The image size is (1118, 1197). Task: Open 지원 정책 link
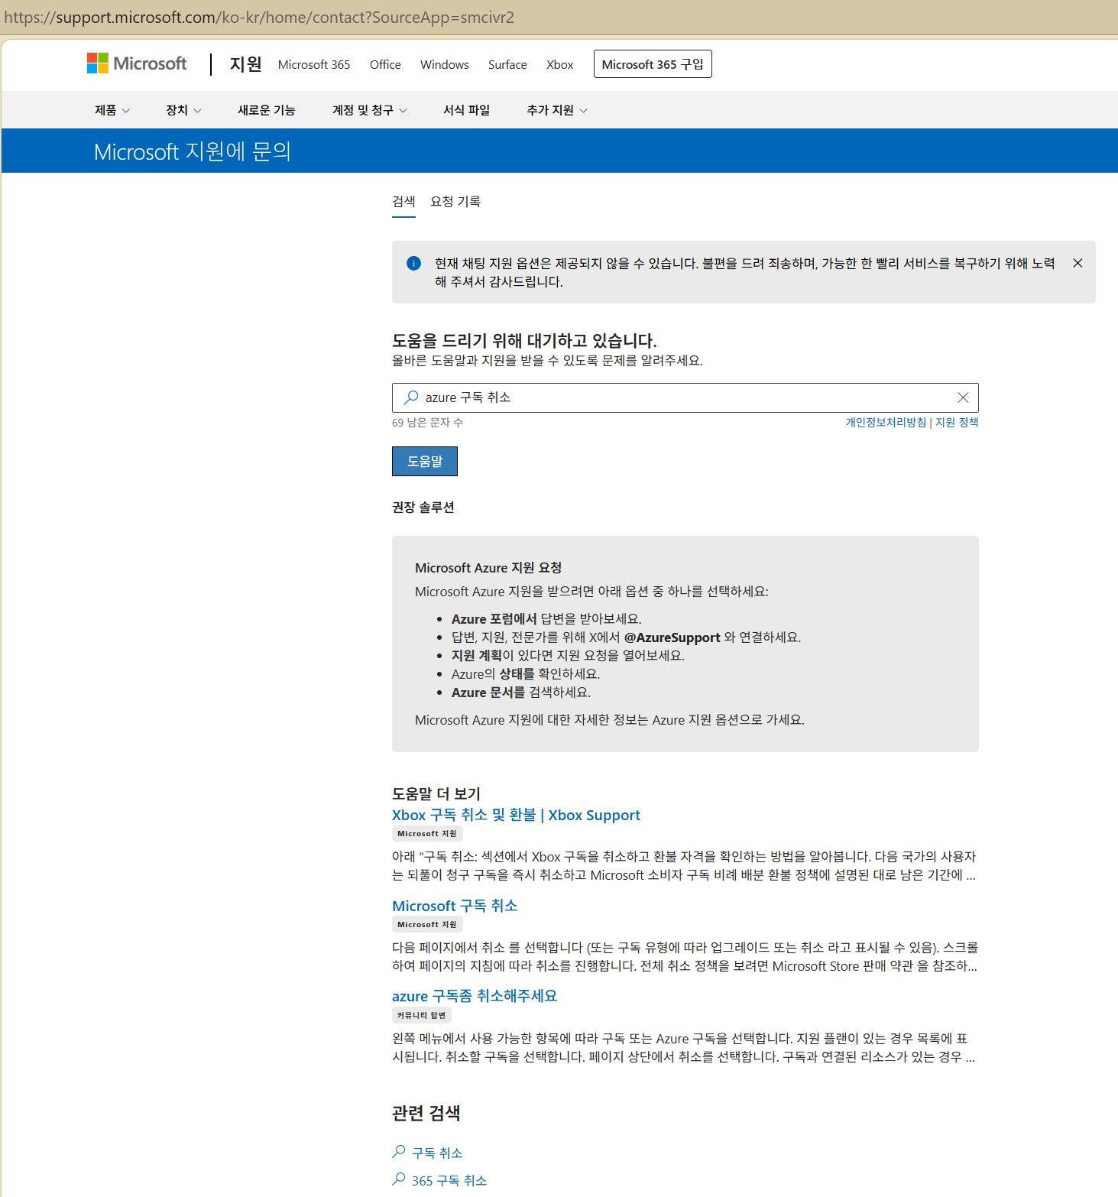957,422
